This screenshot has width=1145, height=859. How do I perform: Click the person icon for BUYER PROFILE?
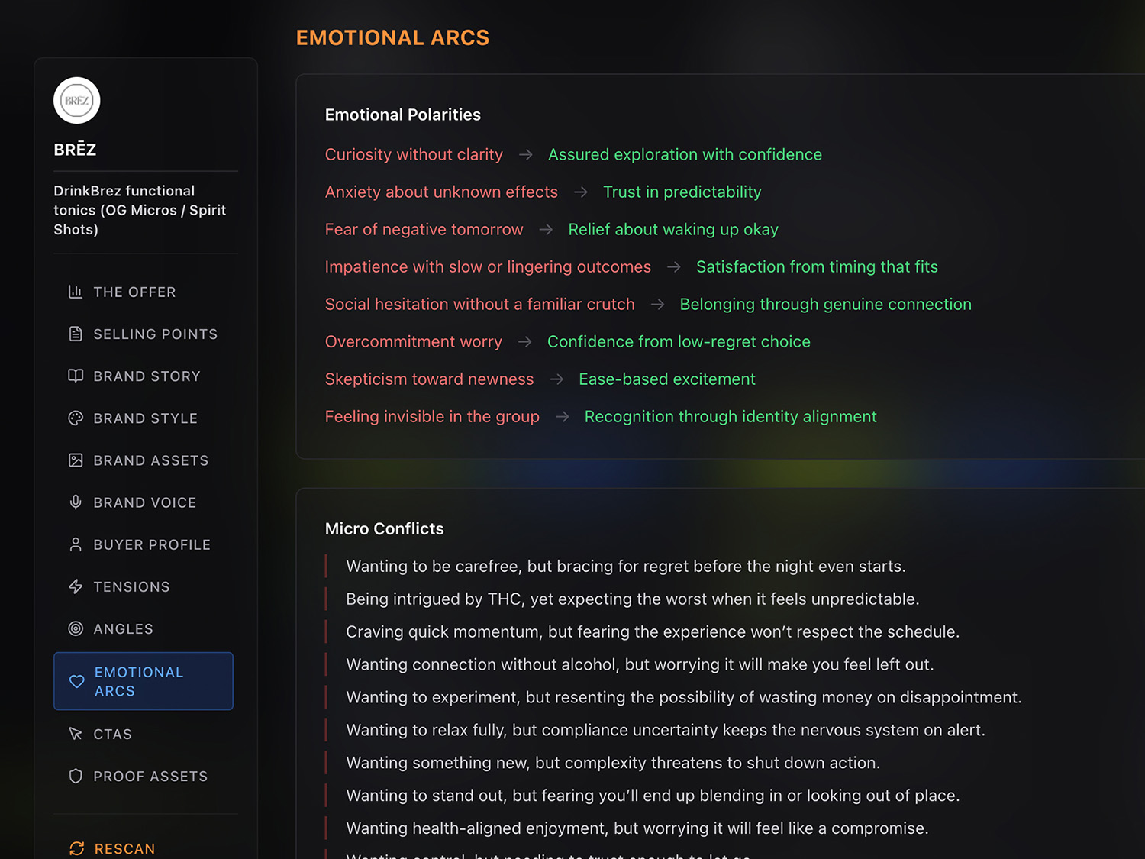point(76,544)
